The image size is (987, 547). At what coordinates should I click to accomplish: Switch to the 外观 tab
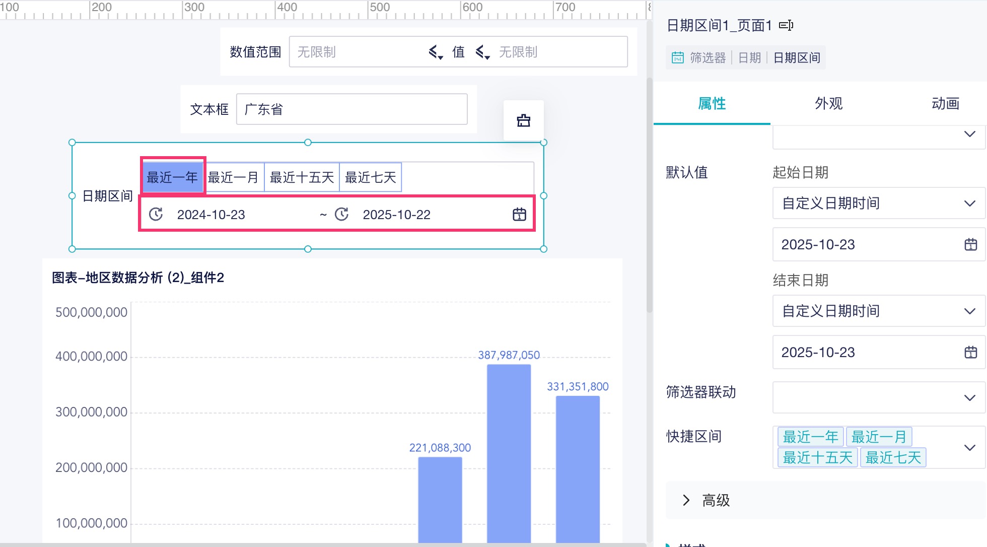click(828, 104)
